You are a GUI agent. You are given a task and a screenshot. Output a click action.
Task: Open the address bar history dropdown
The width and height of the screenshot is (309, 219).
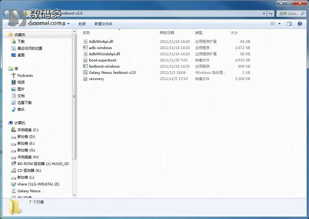point(264,14)
